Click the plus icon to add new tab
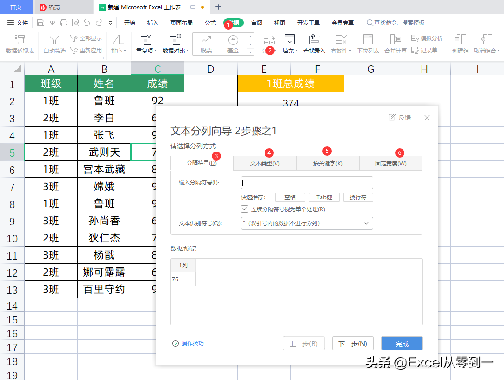Viewport: 504px width, 380px height. click(x=218, y=7)
